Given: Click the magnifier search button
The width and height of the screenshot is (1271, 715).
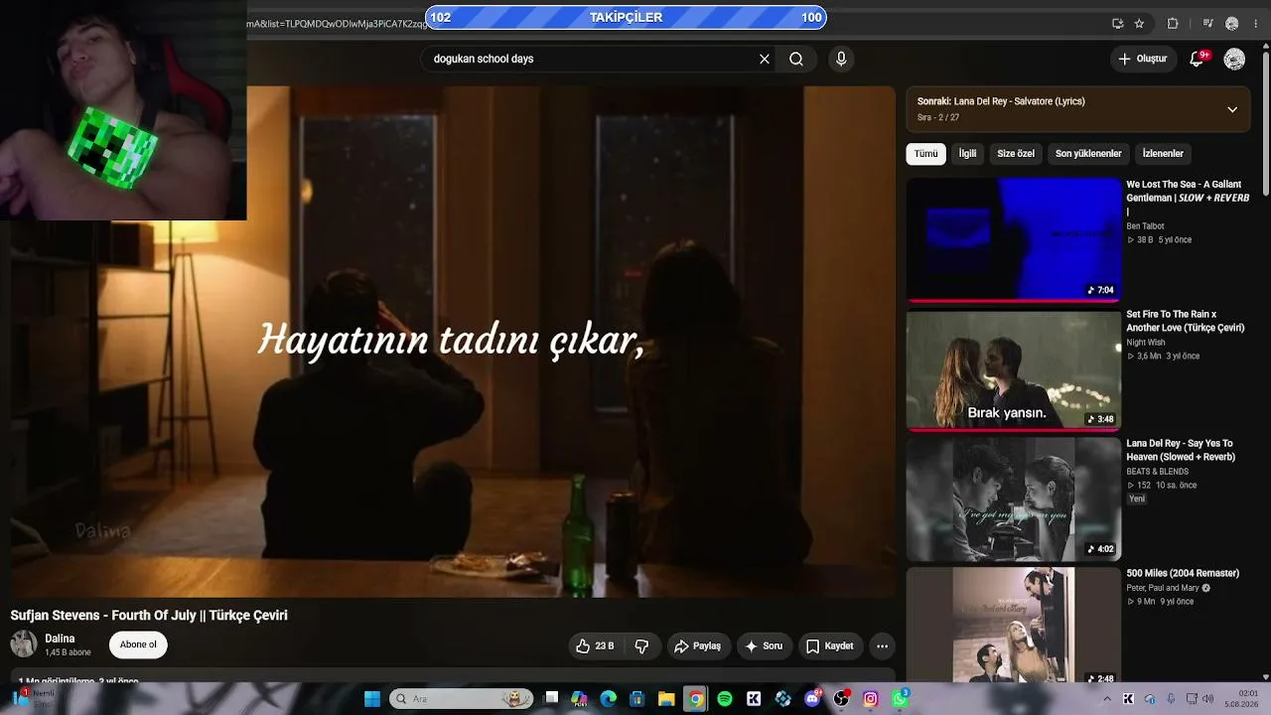Looking at the screenshot, I should (x=796, y=59).
